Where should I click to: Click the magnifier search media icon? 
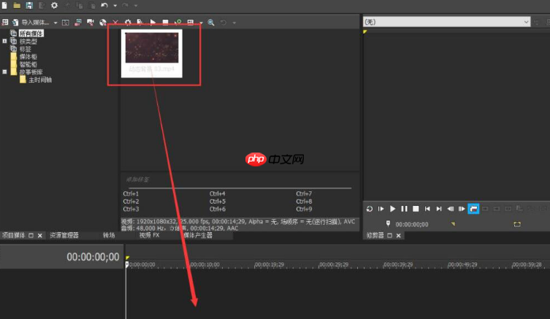pos(211,23)
